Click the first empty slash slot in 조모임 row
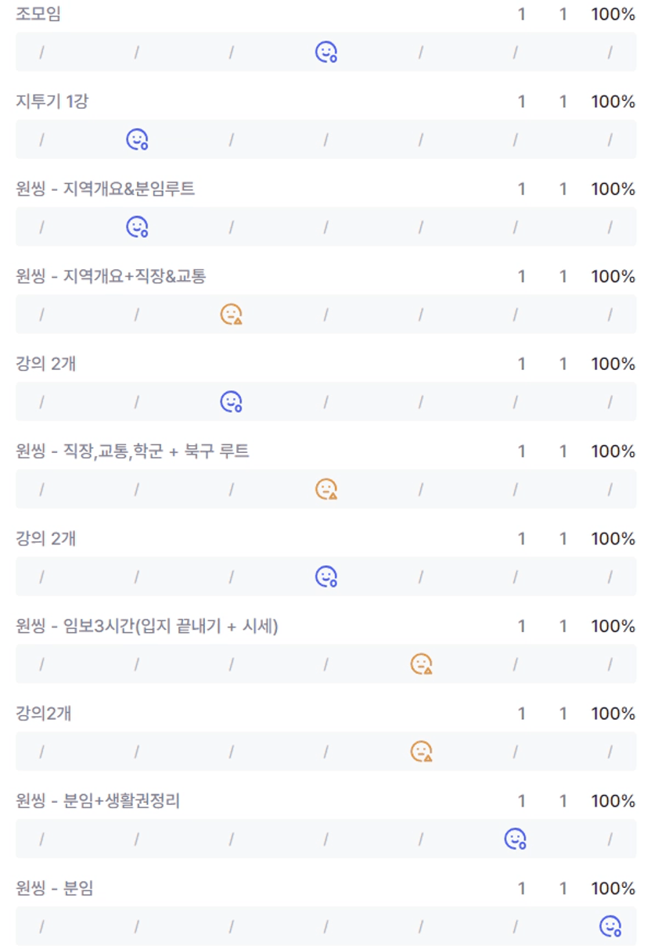The height and width of the screenshot is (949, 647). [x=41, y=52]
